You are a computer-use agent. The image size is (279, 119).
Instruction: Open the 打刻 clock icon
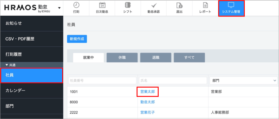point(76,6)
